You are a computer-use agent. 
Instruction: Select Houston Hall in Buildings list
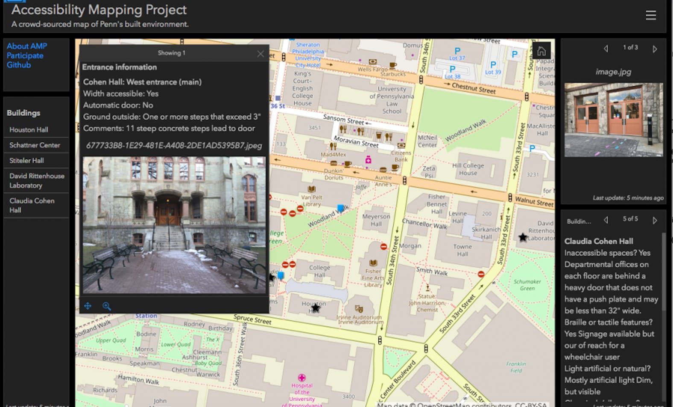tap(36, 129)
